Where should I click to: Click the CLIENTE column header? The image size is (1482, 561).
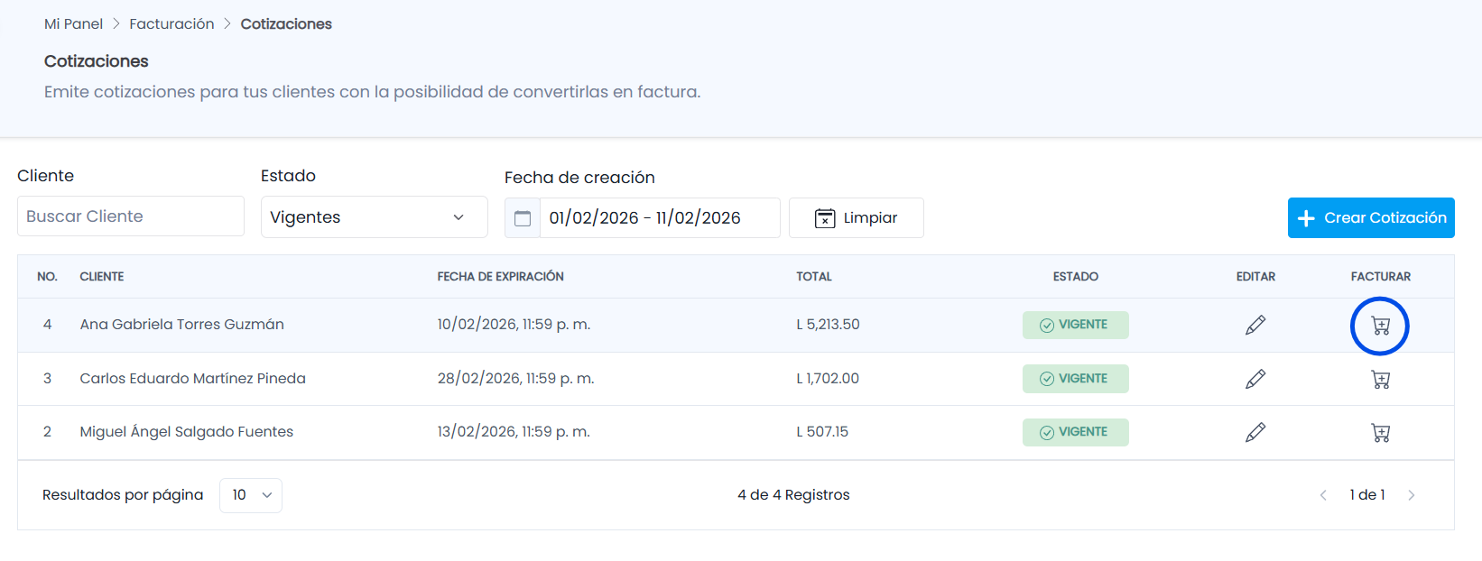102,277
